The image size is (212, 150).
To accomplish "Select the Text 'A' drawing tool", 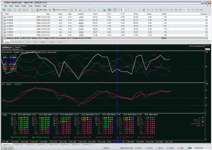I will [152, 10].
